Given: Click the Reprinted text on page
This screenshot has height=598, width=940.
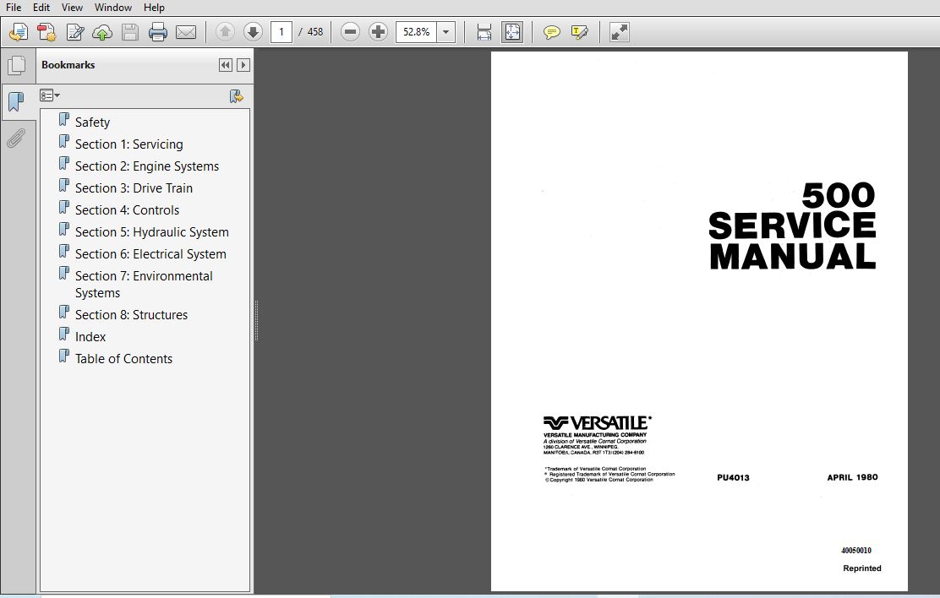Looking at the screenshot, I should (x=862, y=568).
